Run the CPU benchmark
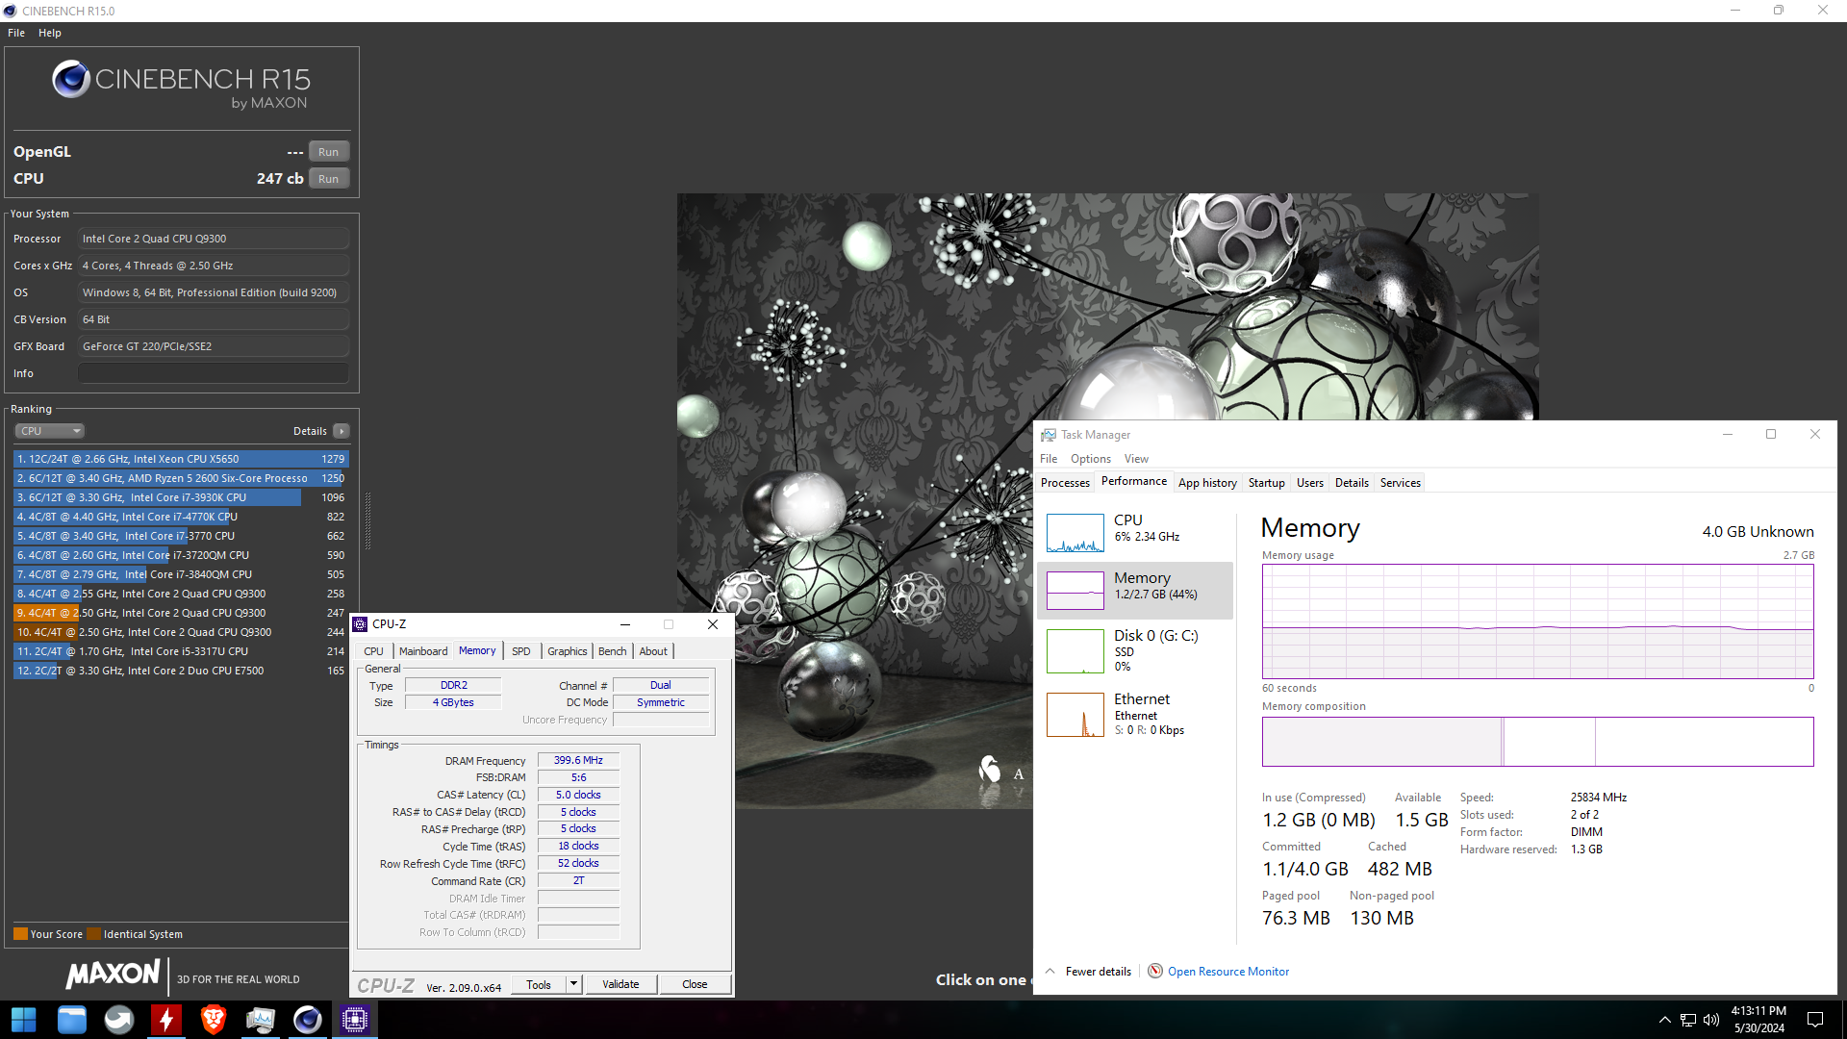The image size is (1847, 1039). click(329, 179)
